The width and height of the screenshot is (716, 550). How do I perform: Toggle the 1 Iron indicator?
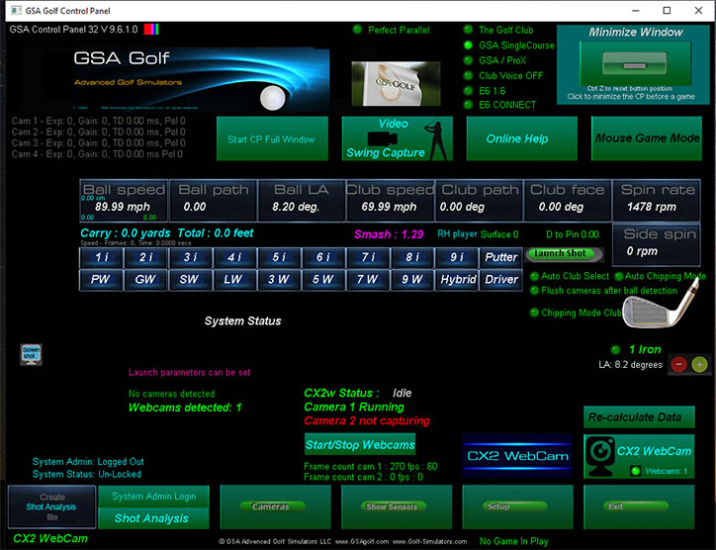pos(615,350)
